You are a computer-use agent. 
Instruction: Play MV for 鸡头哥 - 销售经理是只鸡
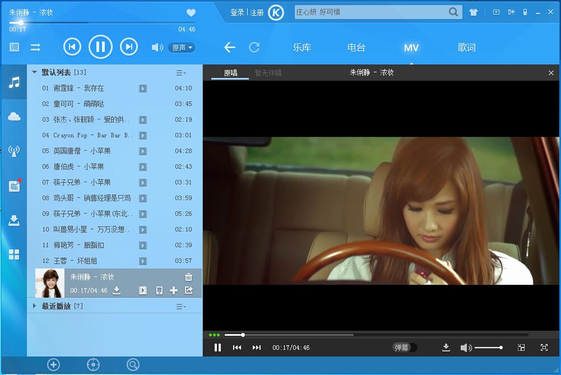[x=143, y=198]
